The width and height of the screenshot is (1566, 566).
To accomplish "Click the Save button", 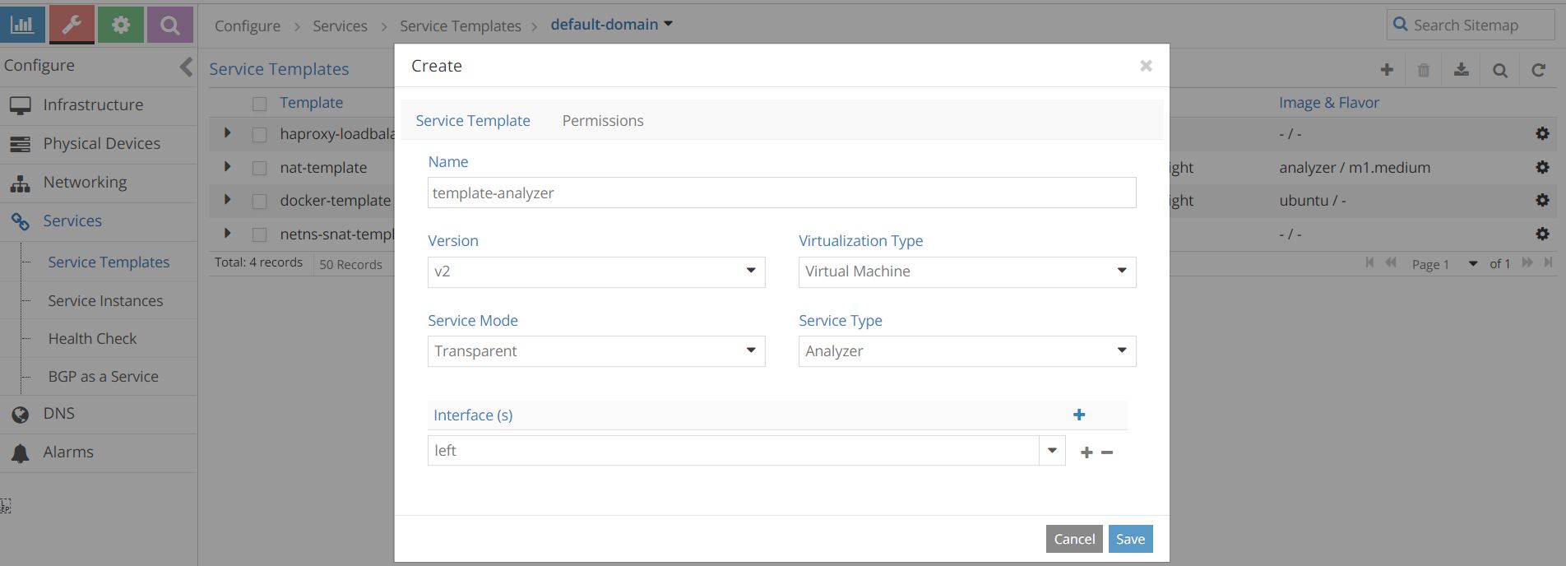I will coord(1130,539).
